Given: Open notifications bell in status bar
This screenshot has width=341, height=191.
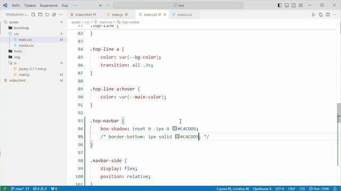Looking at the screenshot, I should 335,189.
